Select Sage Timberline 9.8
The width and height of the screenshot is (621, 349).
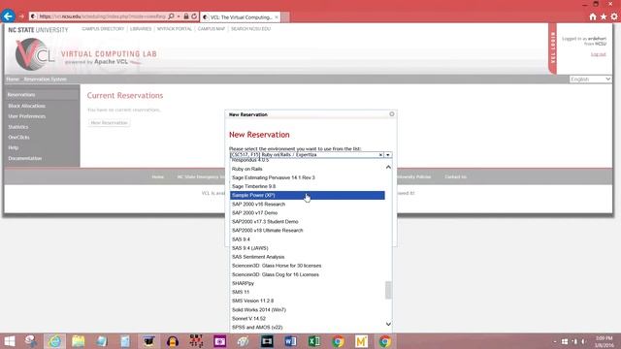pos(308,186)
